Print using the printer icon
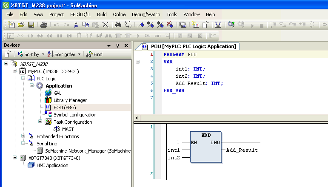 44,25
